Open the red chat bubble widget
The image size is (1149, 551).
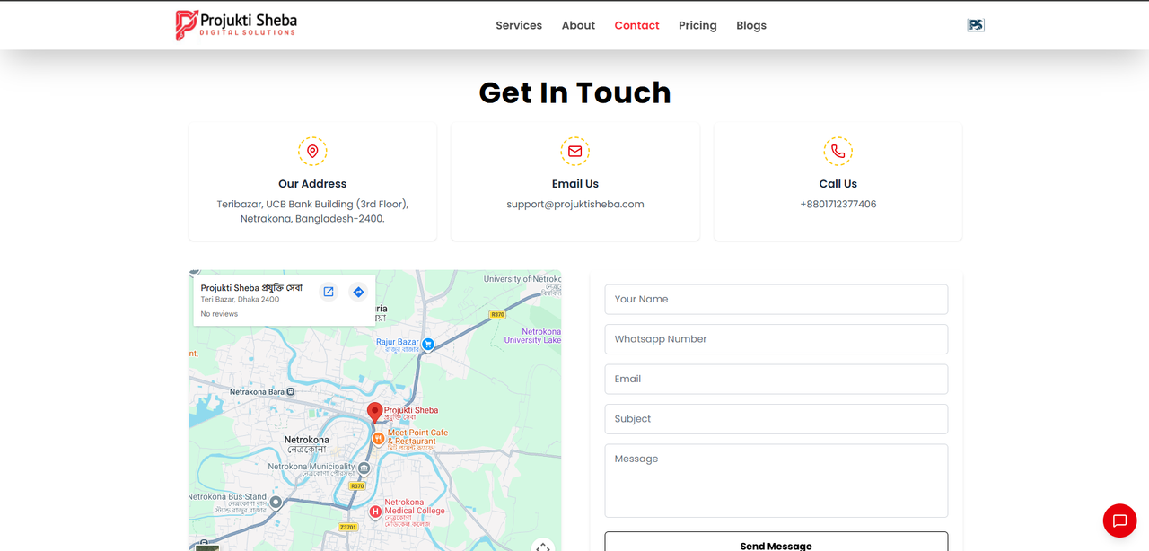point(1119,520)
